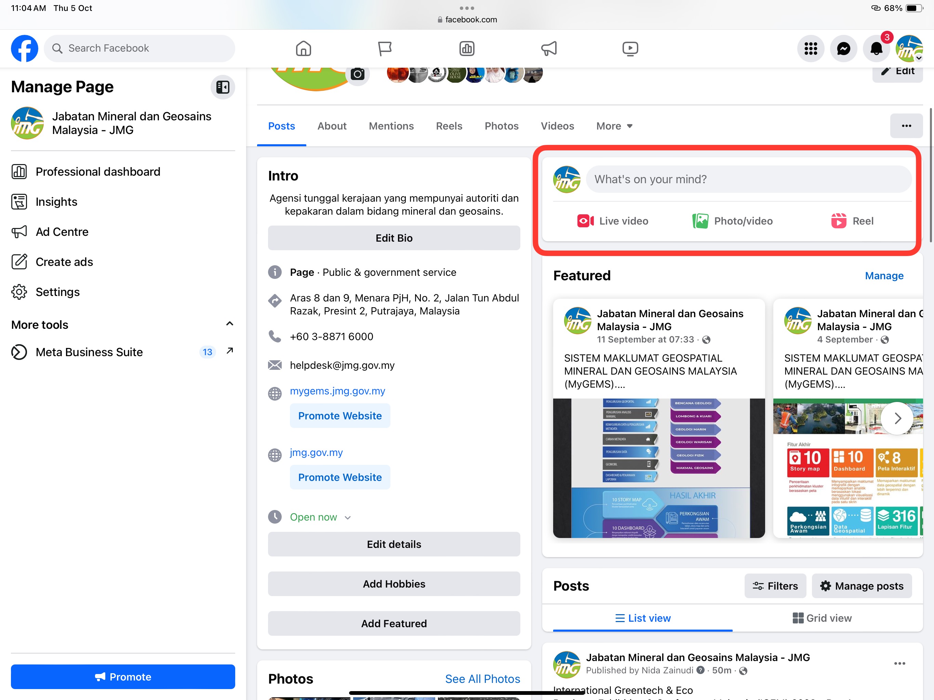
Task: Expand the More tabs dropdown
Action: coord(614,126)
